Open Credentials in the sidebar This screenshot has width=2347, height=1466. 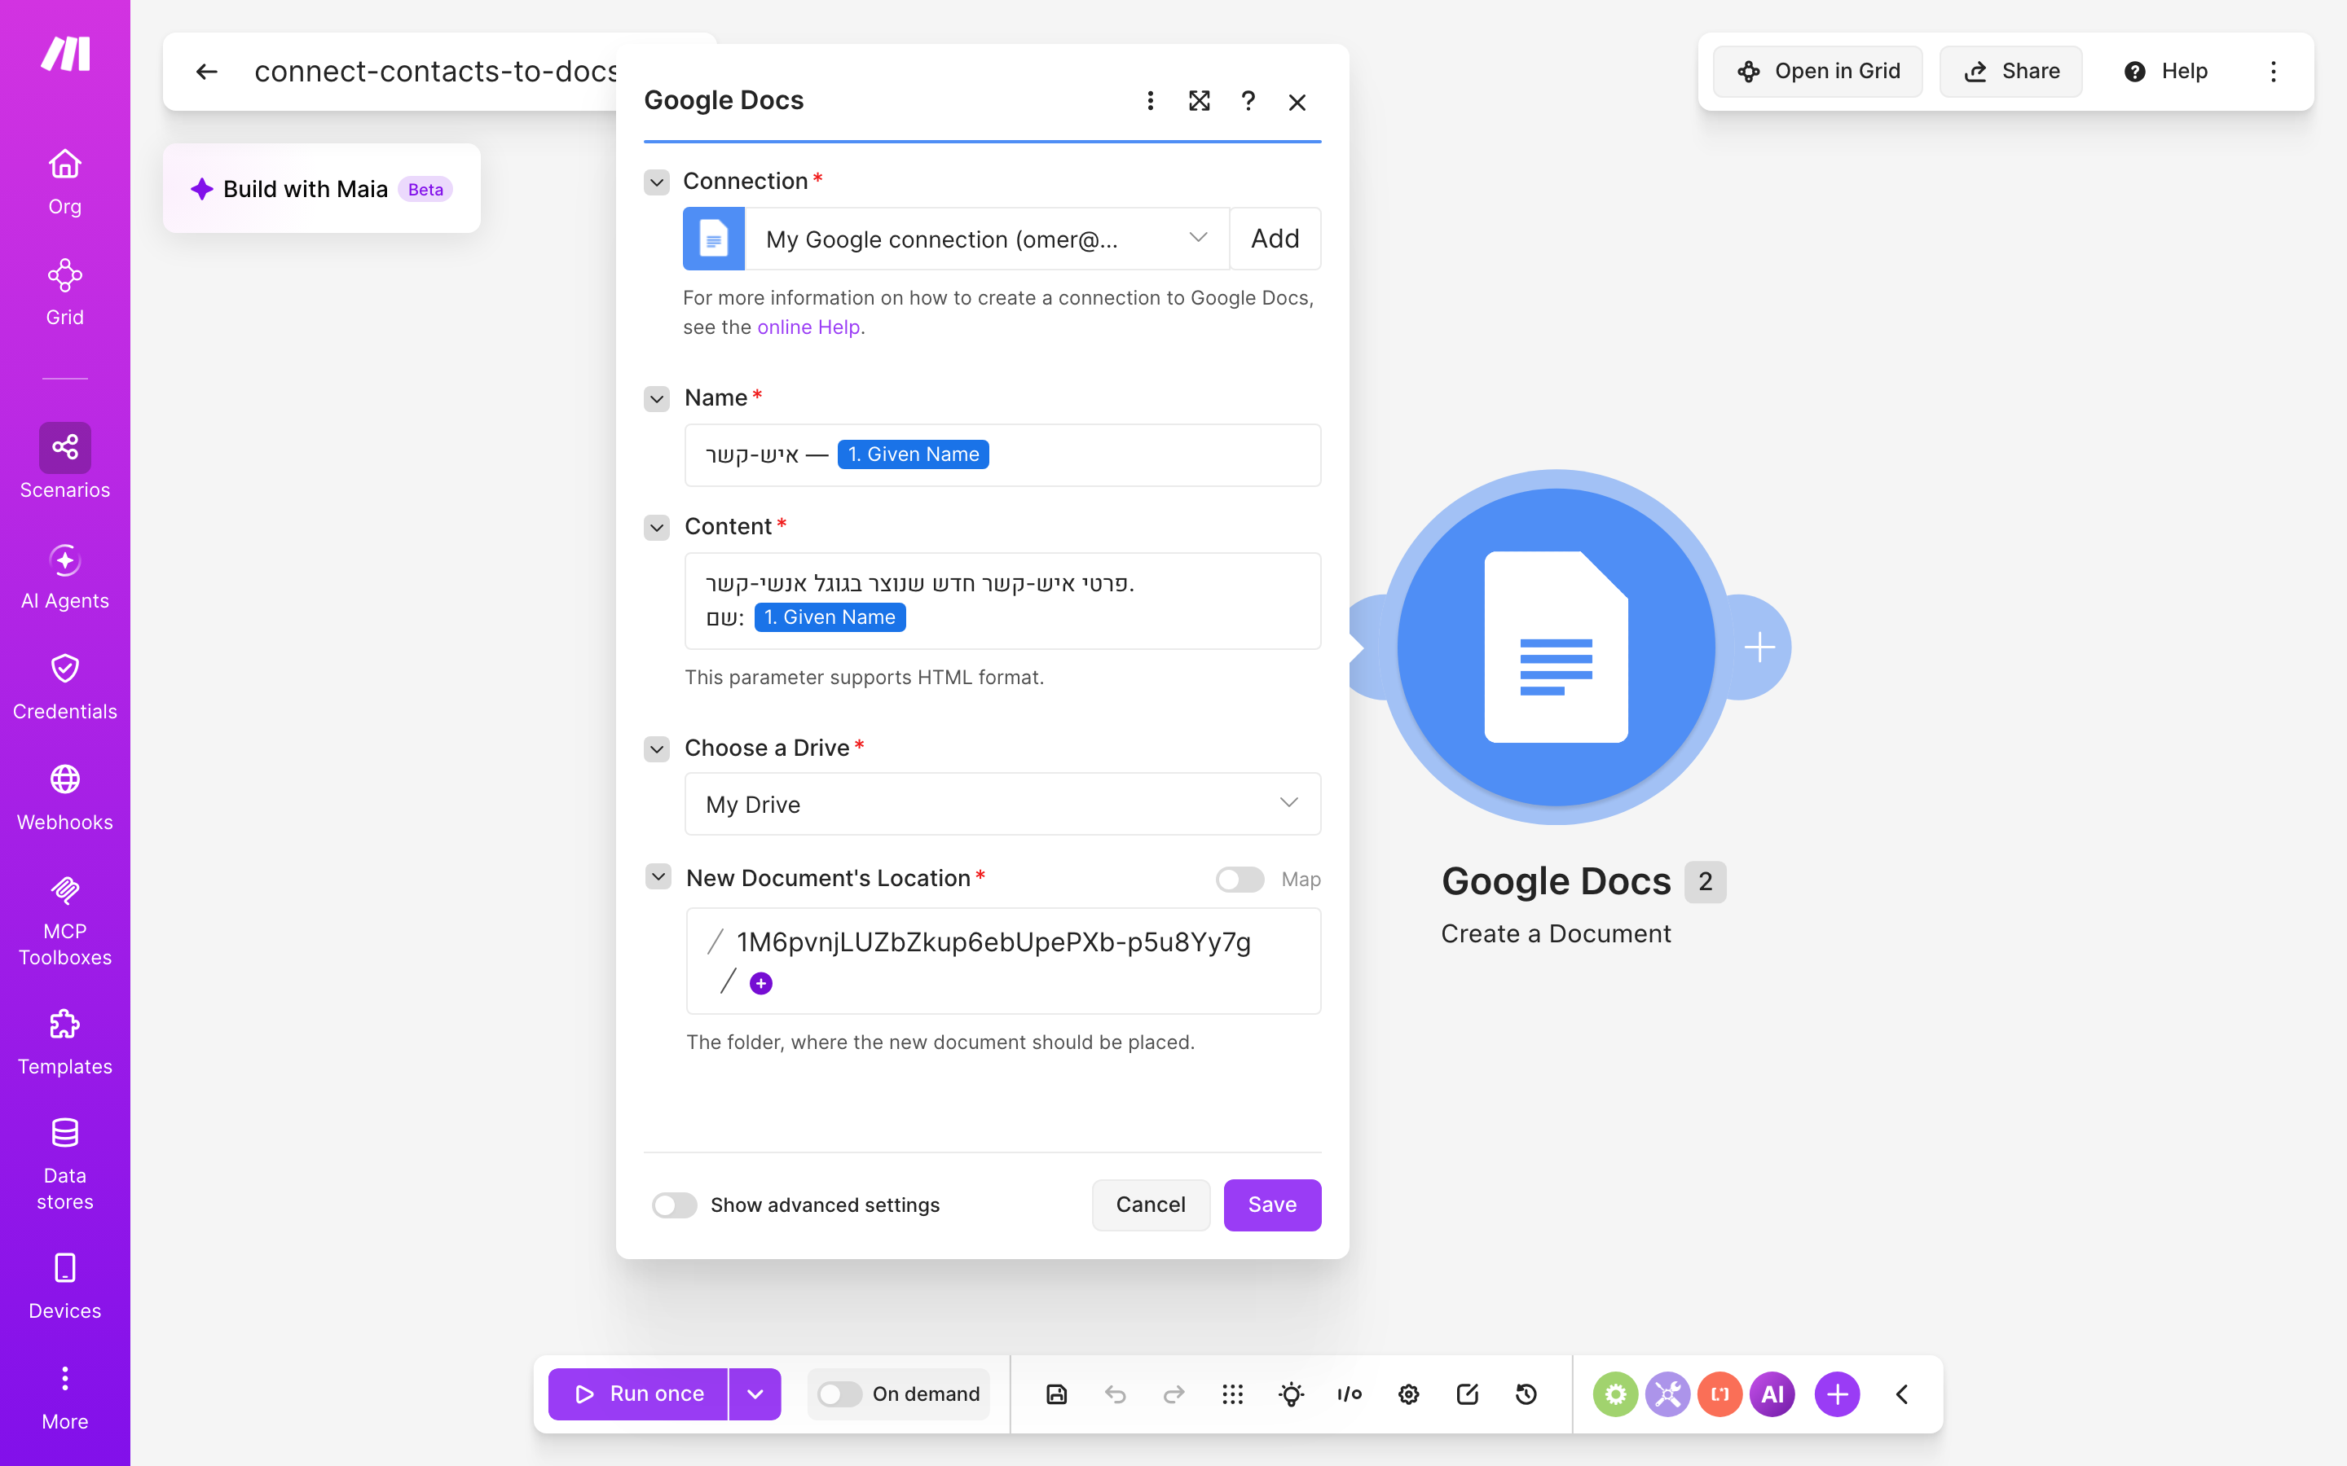(x=65, y=687)
